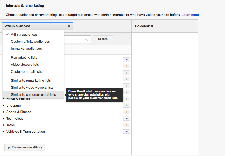Click the add arrow for Sports & Fitness

(126, 112)
